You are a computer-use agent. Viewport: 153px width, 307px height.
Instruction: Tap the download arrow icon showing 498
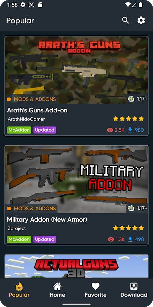[130, 239]
